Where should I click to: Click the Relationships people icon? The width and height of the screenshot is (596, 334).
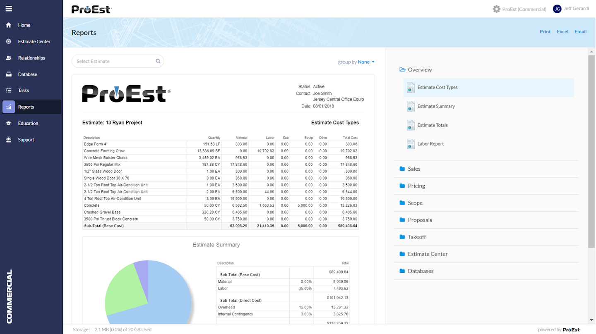pos(9,58)
